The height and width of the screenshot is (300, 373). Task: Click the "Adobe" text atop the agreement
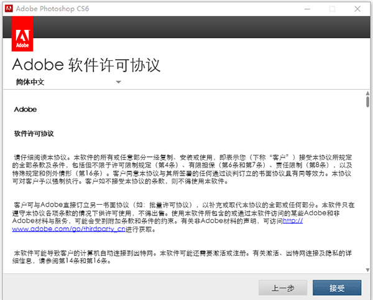tap(25, 110)
